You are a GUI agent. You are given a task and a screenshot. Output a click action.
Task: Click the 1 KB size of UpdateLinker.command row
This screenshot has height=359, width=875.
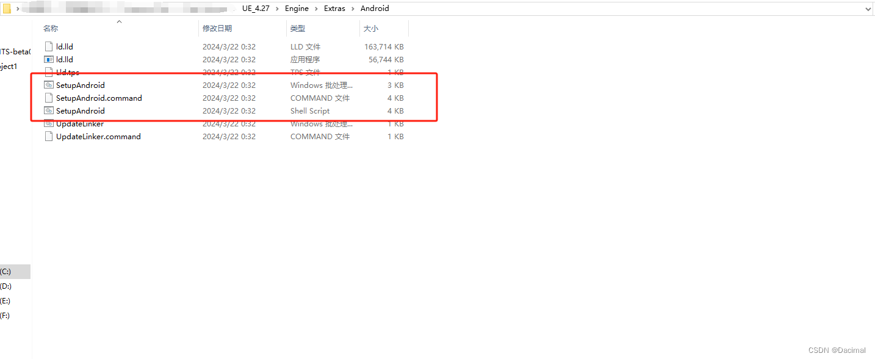(395, 136)
